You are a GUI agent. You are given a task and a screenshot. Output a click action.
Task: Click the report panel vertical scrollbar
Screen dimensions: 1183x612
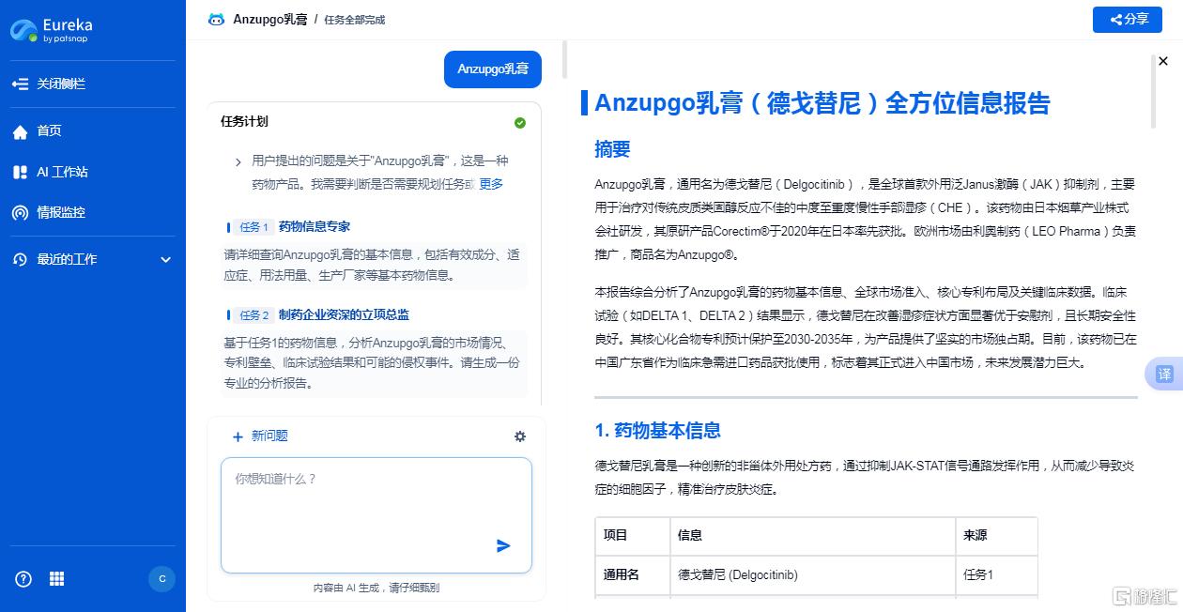(1153, 92)
